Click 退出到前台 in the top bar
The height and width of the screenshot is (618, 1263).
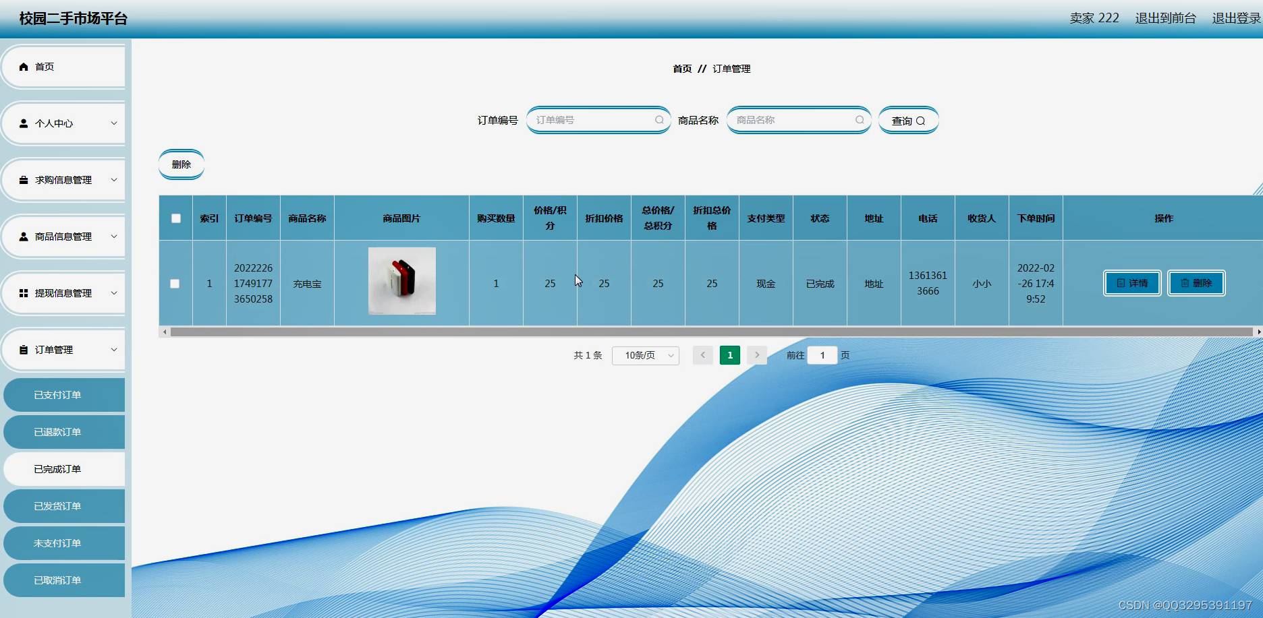[1166, 18]
